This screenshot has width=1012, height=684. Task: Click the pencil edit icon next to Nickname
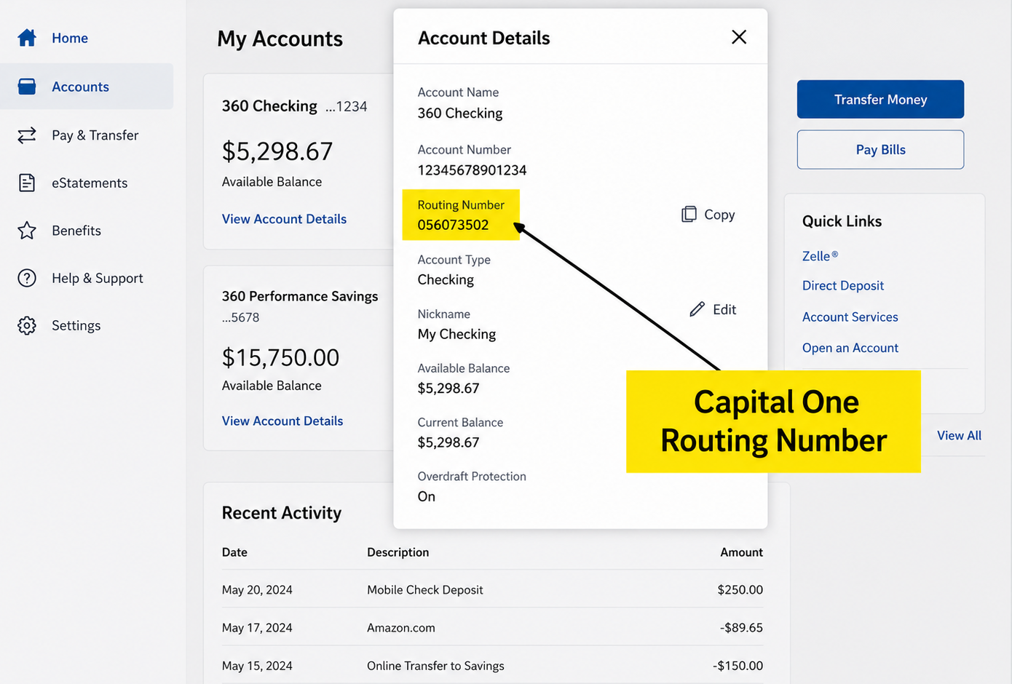coord(697,309)
